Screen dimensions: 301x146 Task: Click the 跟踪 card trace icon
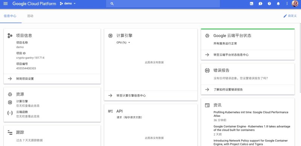pyautogui.click(x=10, y=132)
